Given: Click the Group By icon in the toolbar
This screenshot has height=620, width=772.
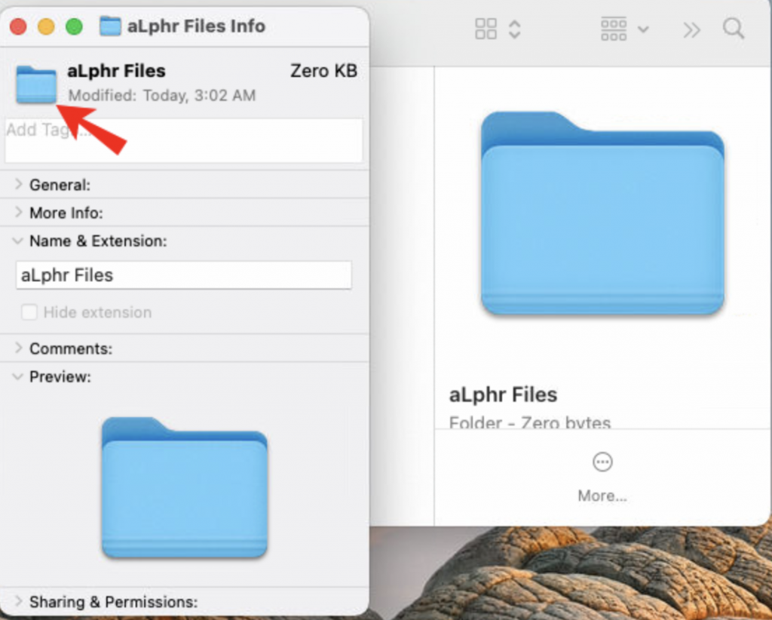Looking at the screenshot, I should pos(614,29).
